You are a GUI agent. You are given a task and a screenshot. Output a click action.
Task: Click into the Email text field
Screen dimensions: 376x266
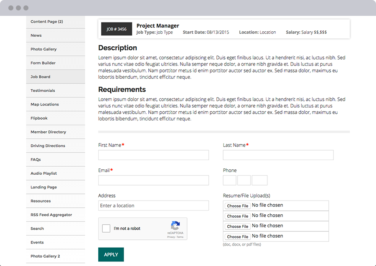153,180
